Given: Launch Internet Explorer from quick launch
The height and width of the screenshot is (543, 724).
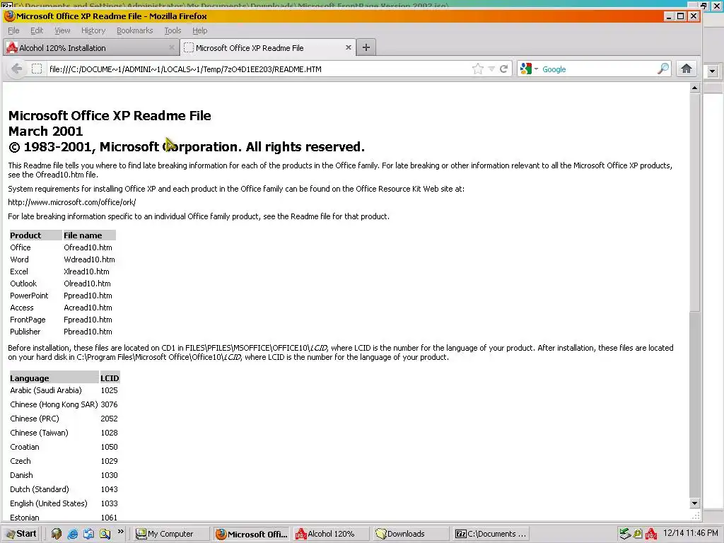Looking at the screenshot, I should (x=73, y=534).
